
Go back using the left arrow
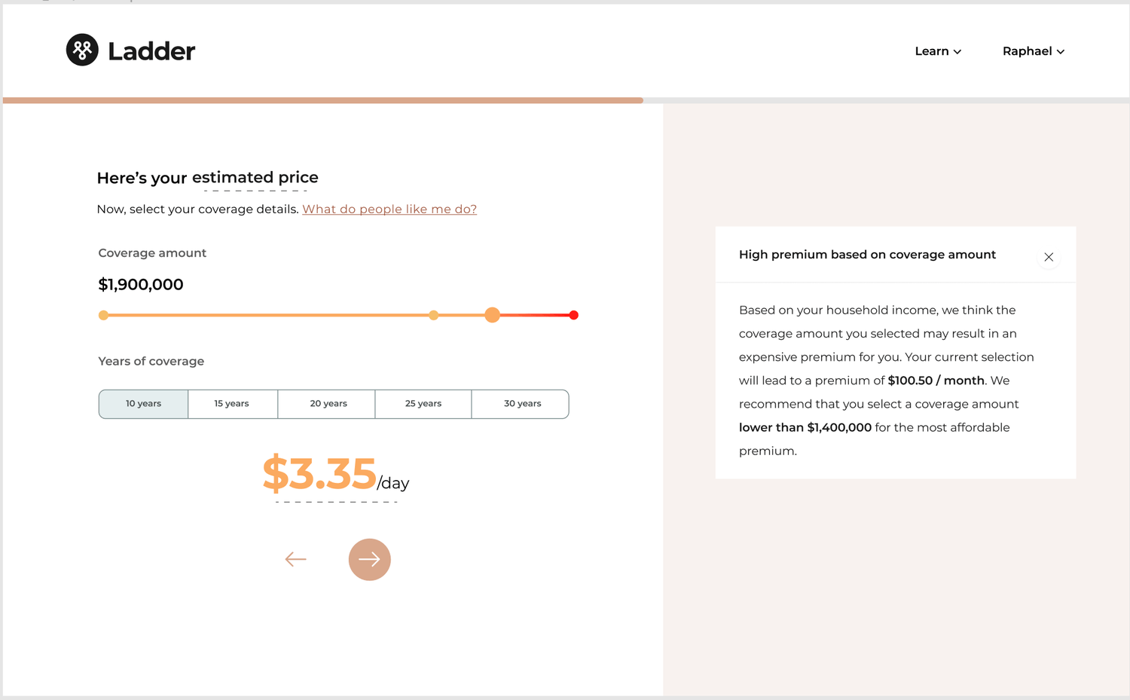pos(295,559)
